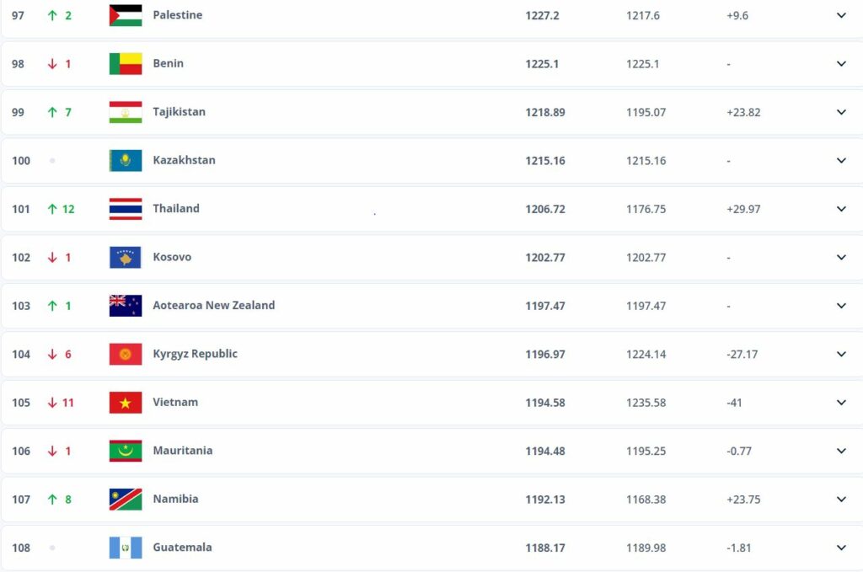Click the Mauritania flag icon

pos(126,451)
